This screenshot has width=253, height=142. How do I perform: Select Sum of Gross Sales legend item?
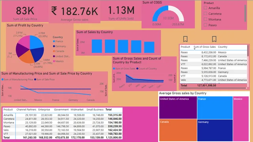click(x=124, y=69)
